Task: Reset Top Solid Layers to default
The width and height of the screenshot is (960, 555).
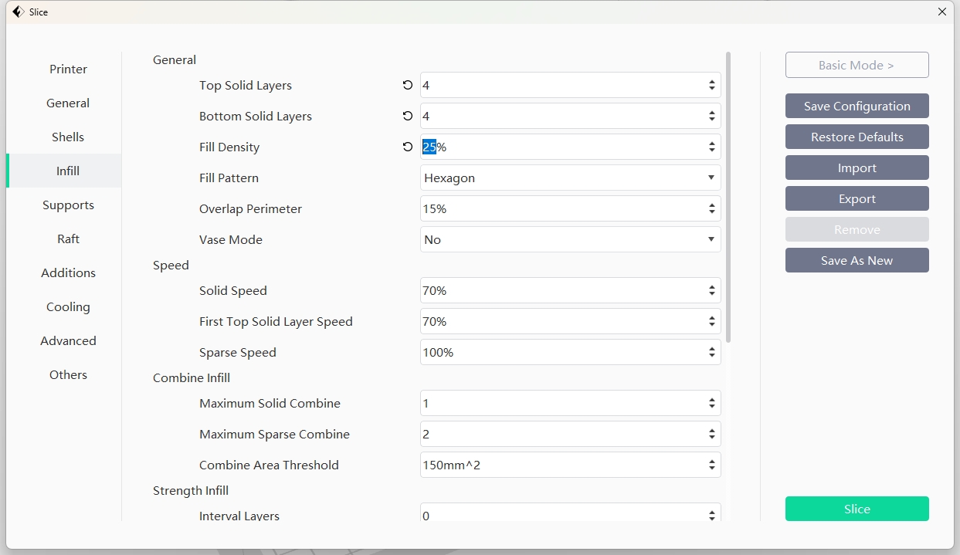Action: coord(408,85)
